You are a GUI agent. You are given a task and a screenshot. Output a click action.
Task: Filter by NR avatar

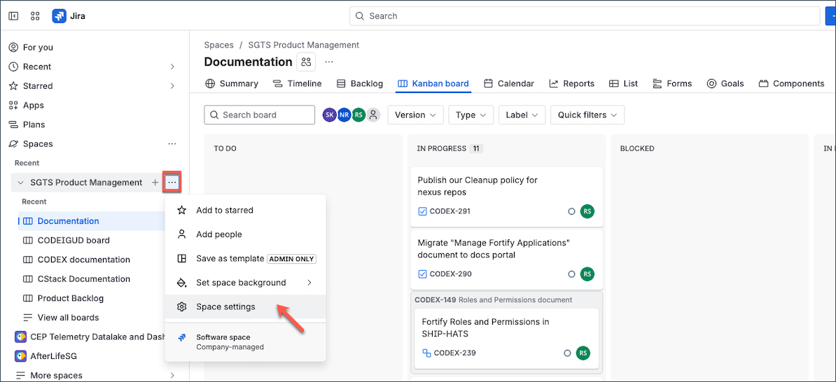point(344,115)
